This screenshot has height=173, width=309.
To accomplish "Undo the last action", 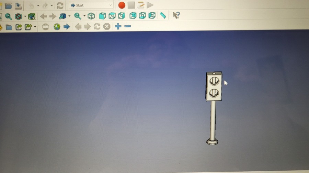I will click(x=31, y=6).
